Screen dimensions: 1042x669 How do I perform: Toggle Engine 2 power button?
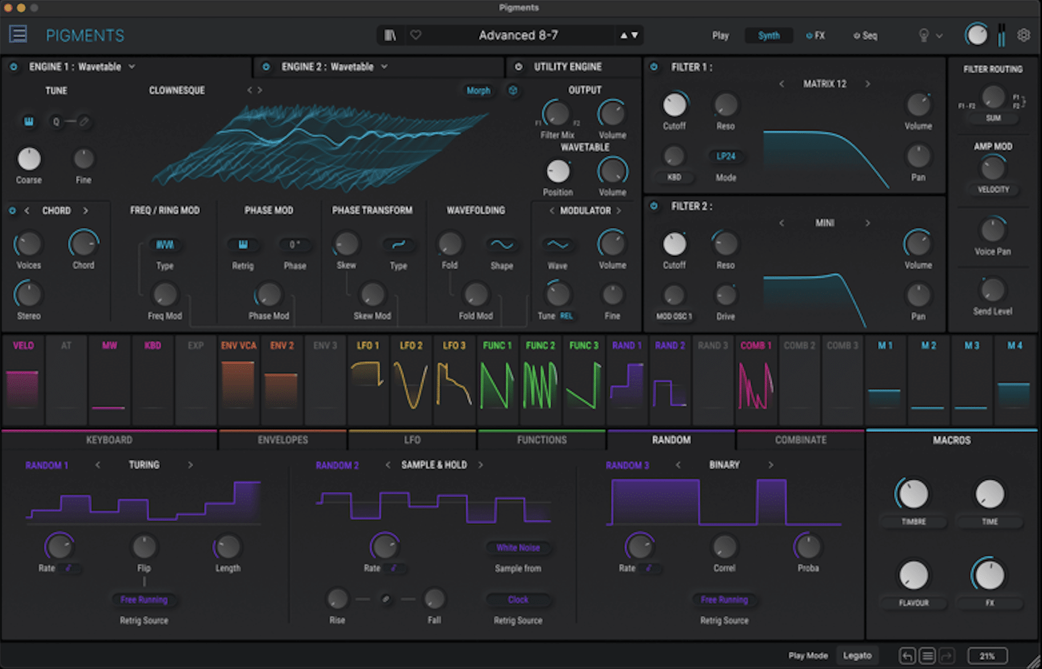[266, 67]
